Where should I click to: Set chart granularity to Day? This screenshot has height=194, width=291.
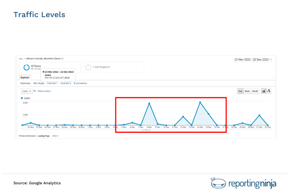(240, 91)
